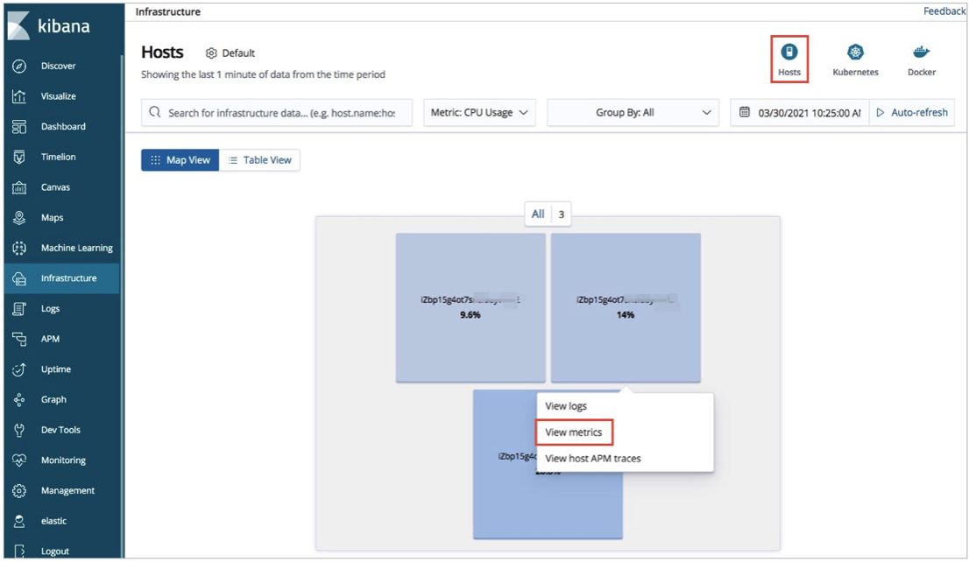
Task: Open the Graph icon in sidebar
Action: coord(19,399)
